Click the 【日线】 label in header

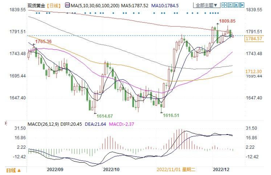point(54,6)
